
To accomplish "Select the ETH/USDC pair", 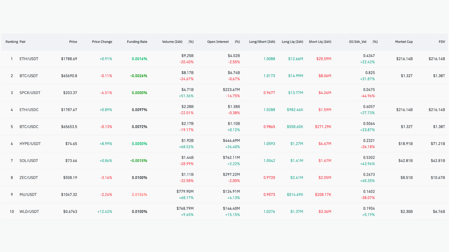I will 29,110.
